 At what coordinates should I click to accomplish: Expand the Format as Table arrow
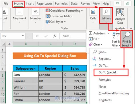click(x=72, y=16)
